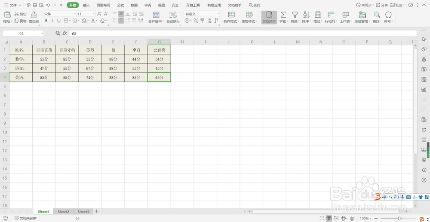Switch to the Data (数据) tab
The height and width of the screenshot is (222, 430).
tap(134, 5)
